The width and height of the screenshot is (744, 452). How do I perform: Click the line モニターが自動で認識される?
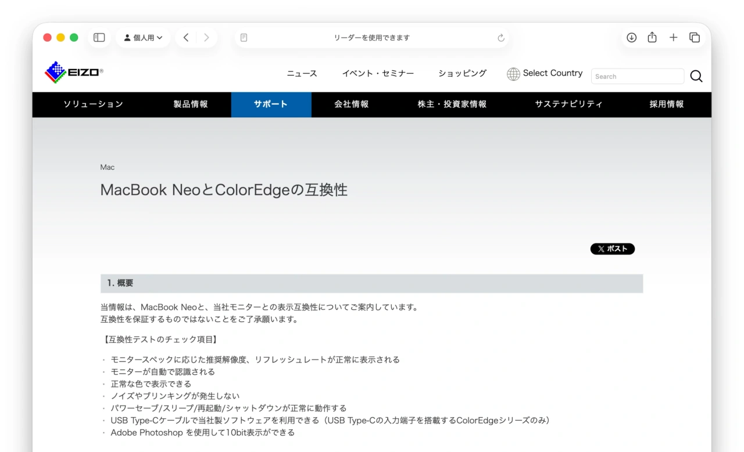point(163,372)
